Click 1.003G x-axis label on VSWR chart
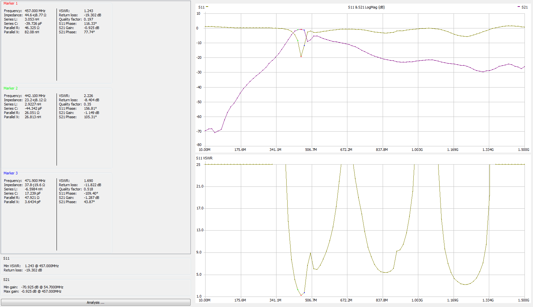Screen dimensions: 533x307 point(417,300)
